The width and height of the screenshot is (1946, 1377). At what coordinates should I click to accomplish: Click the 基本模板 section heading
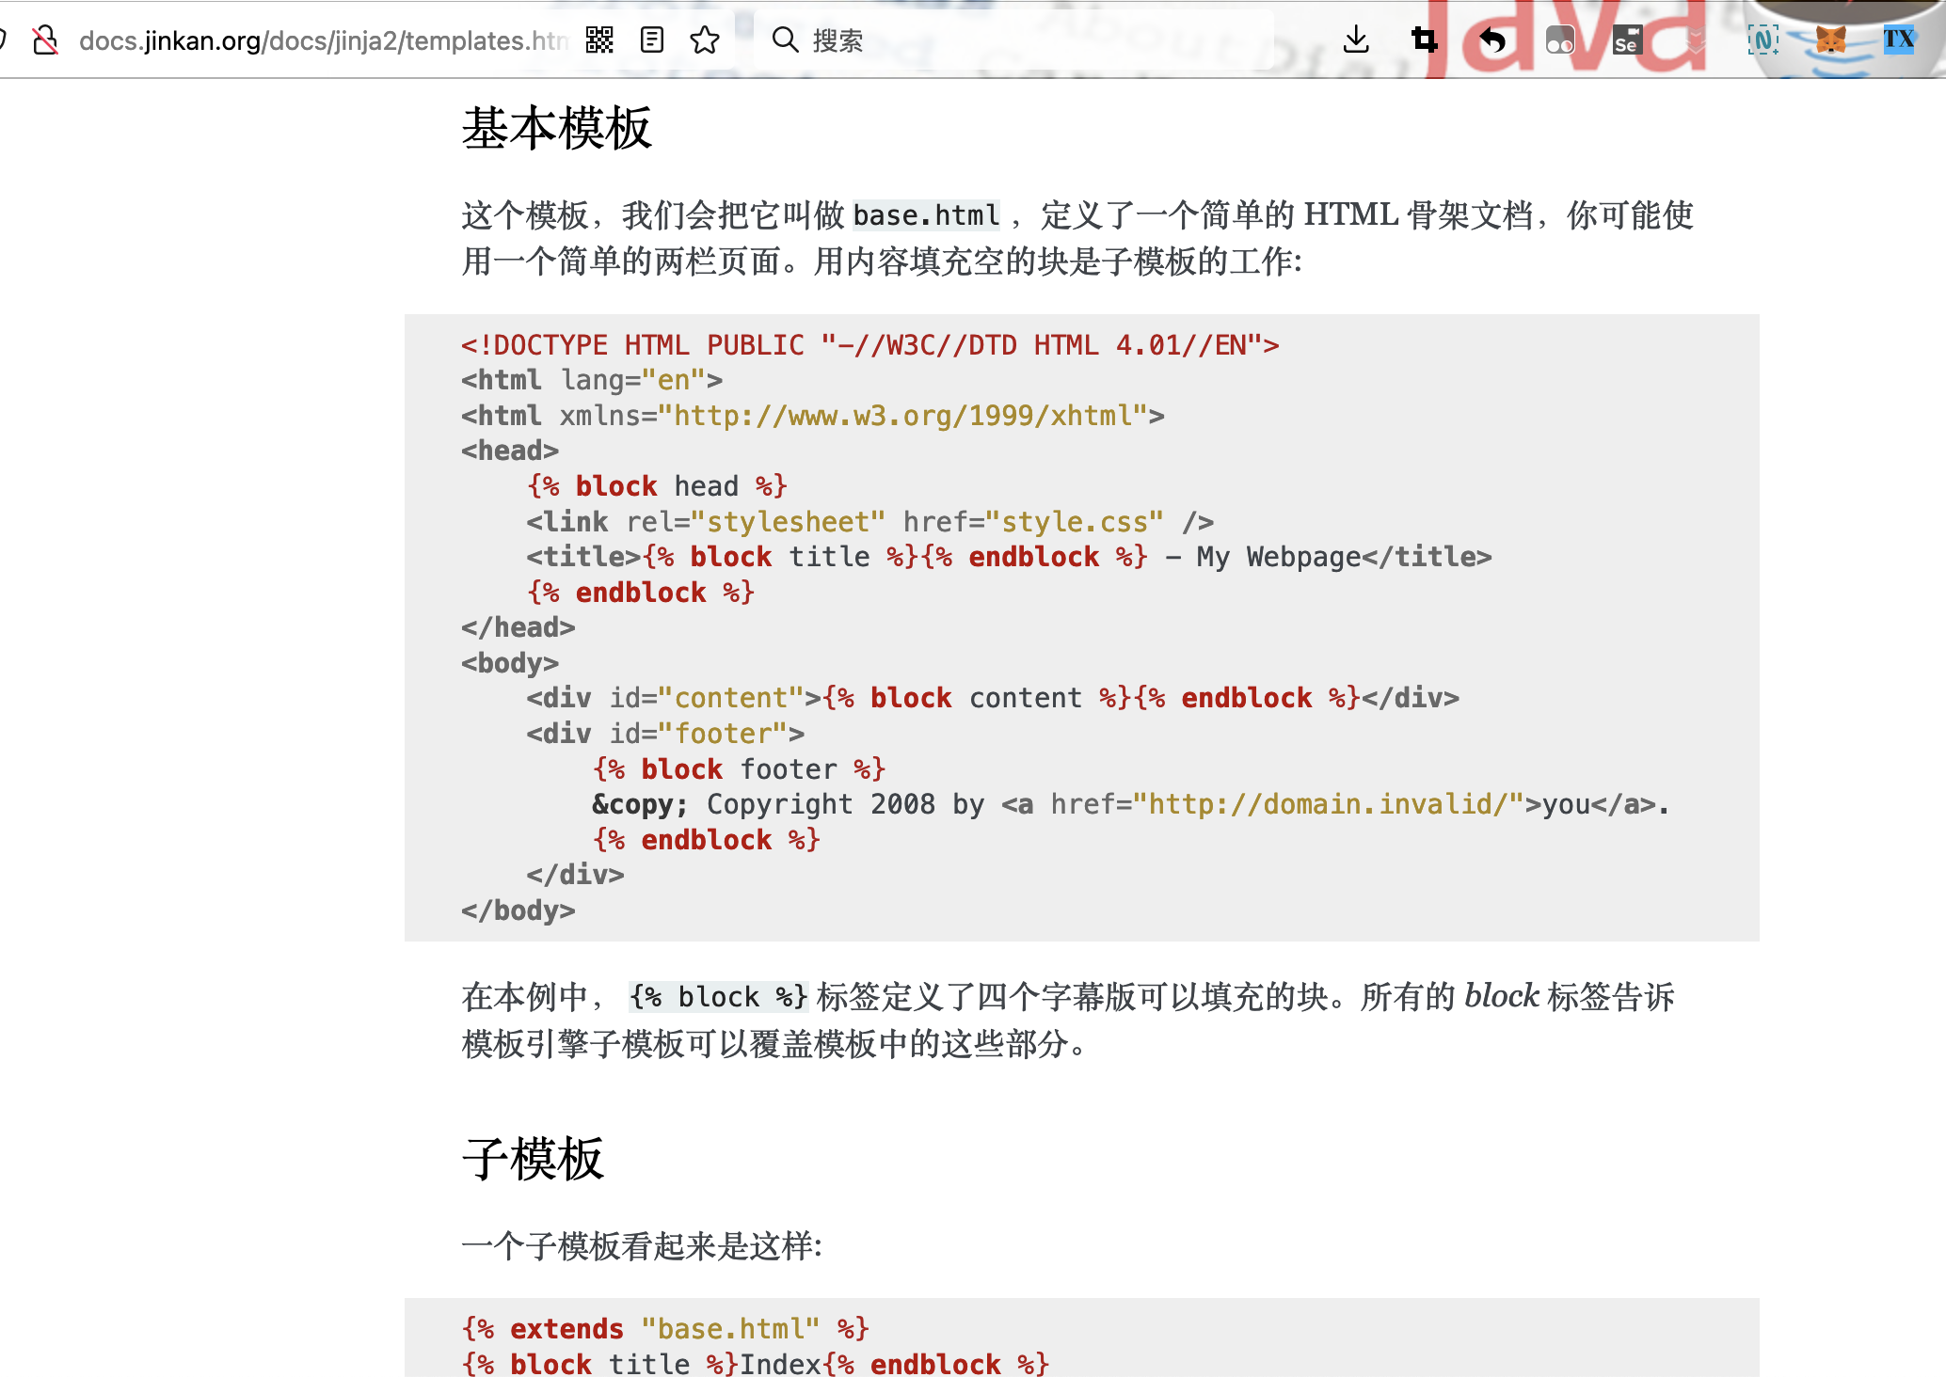pos(557,128)
